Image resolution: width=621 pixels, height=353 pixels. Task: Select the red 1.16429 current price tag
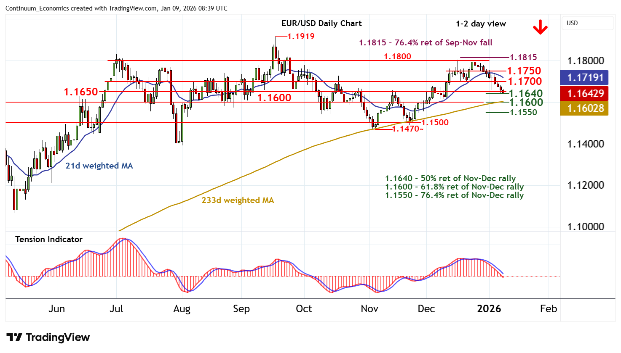click(584, 93)
